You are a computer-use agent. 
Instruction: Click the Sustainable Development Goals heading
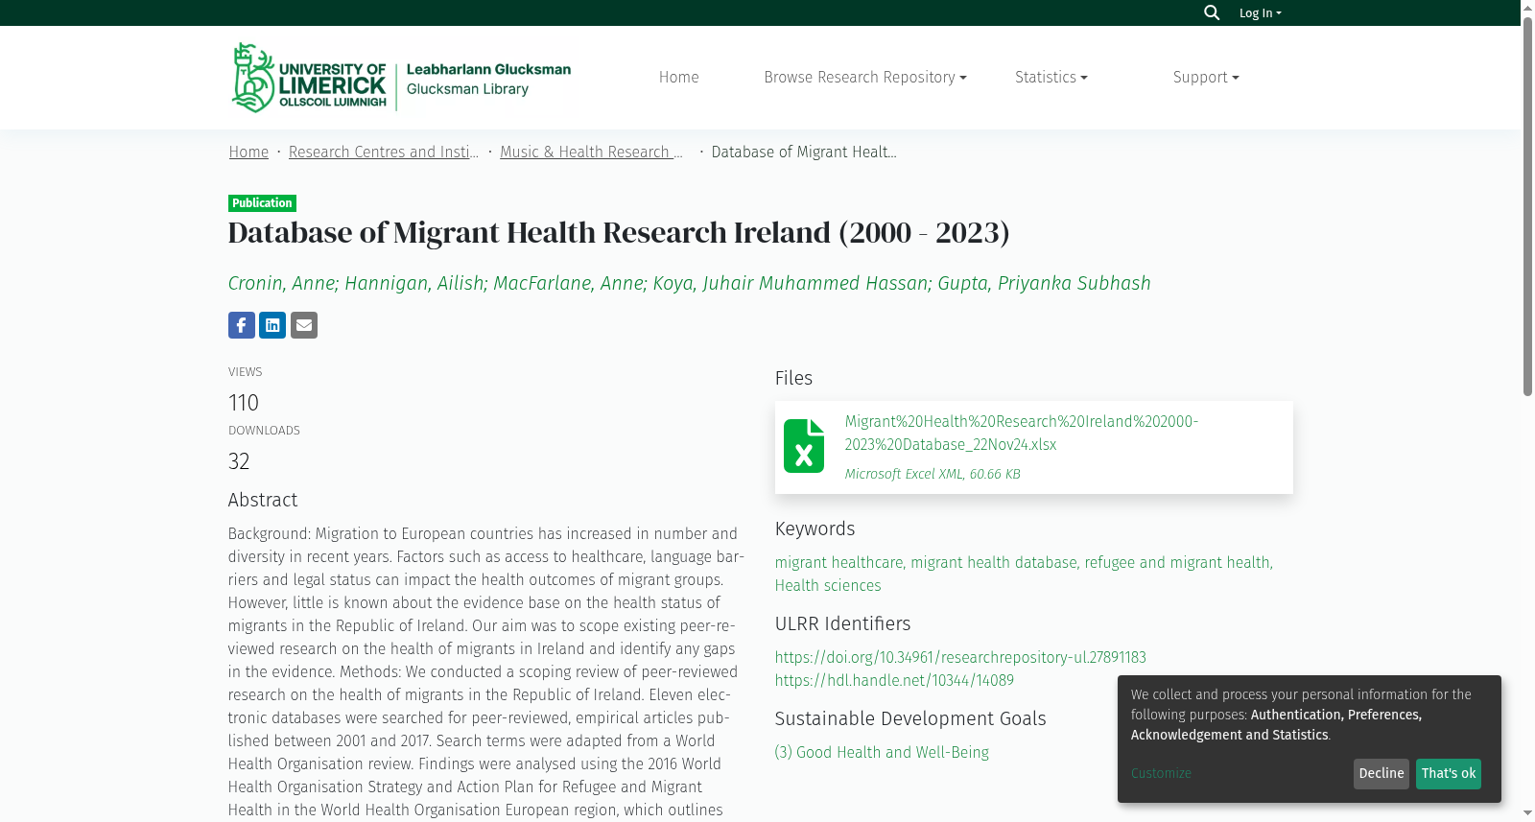910,718
